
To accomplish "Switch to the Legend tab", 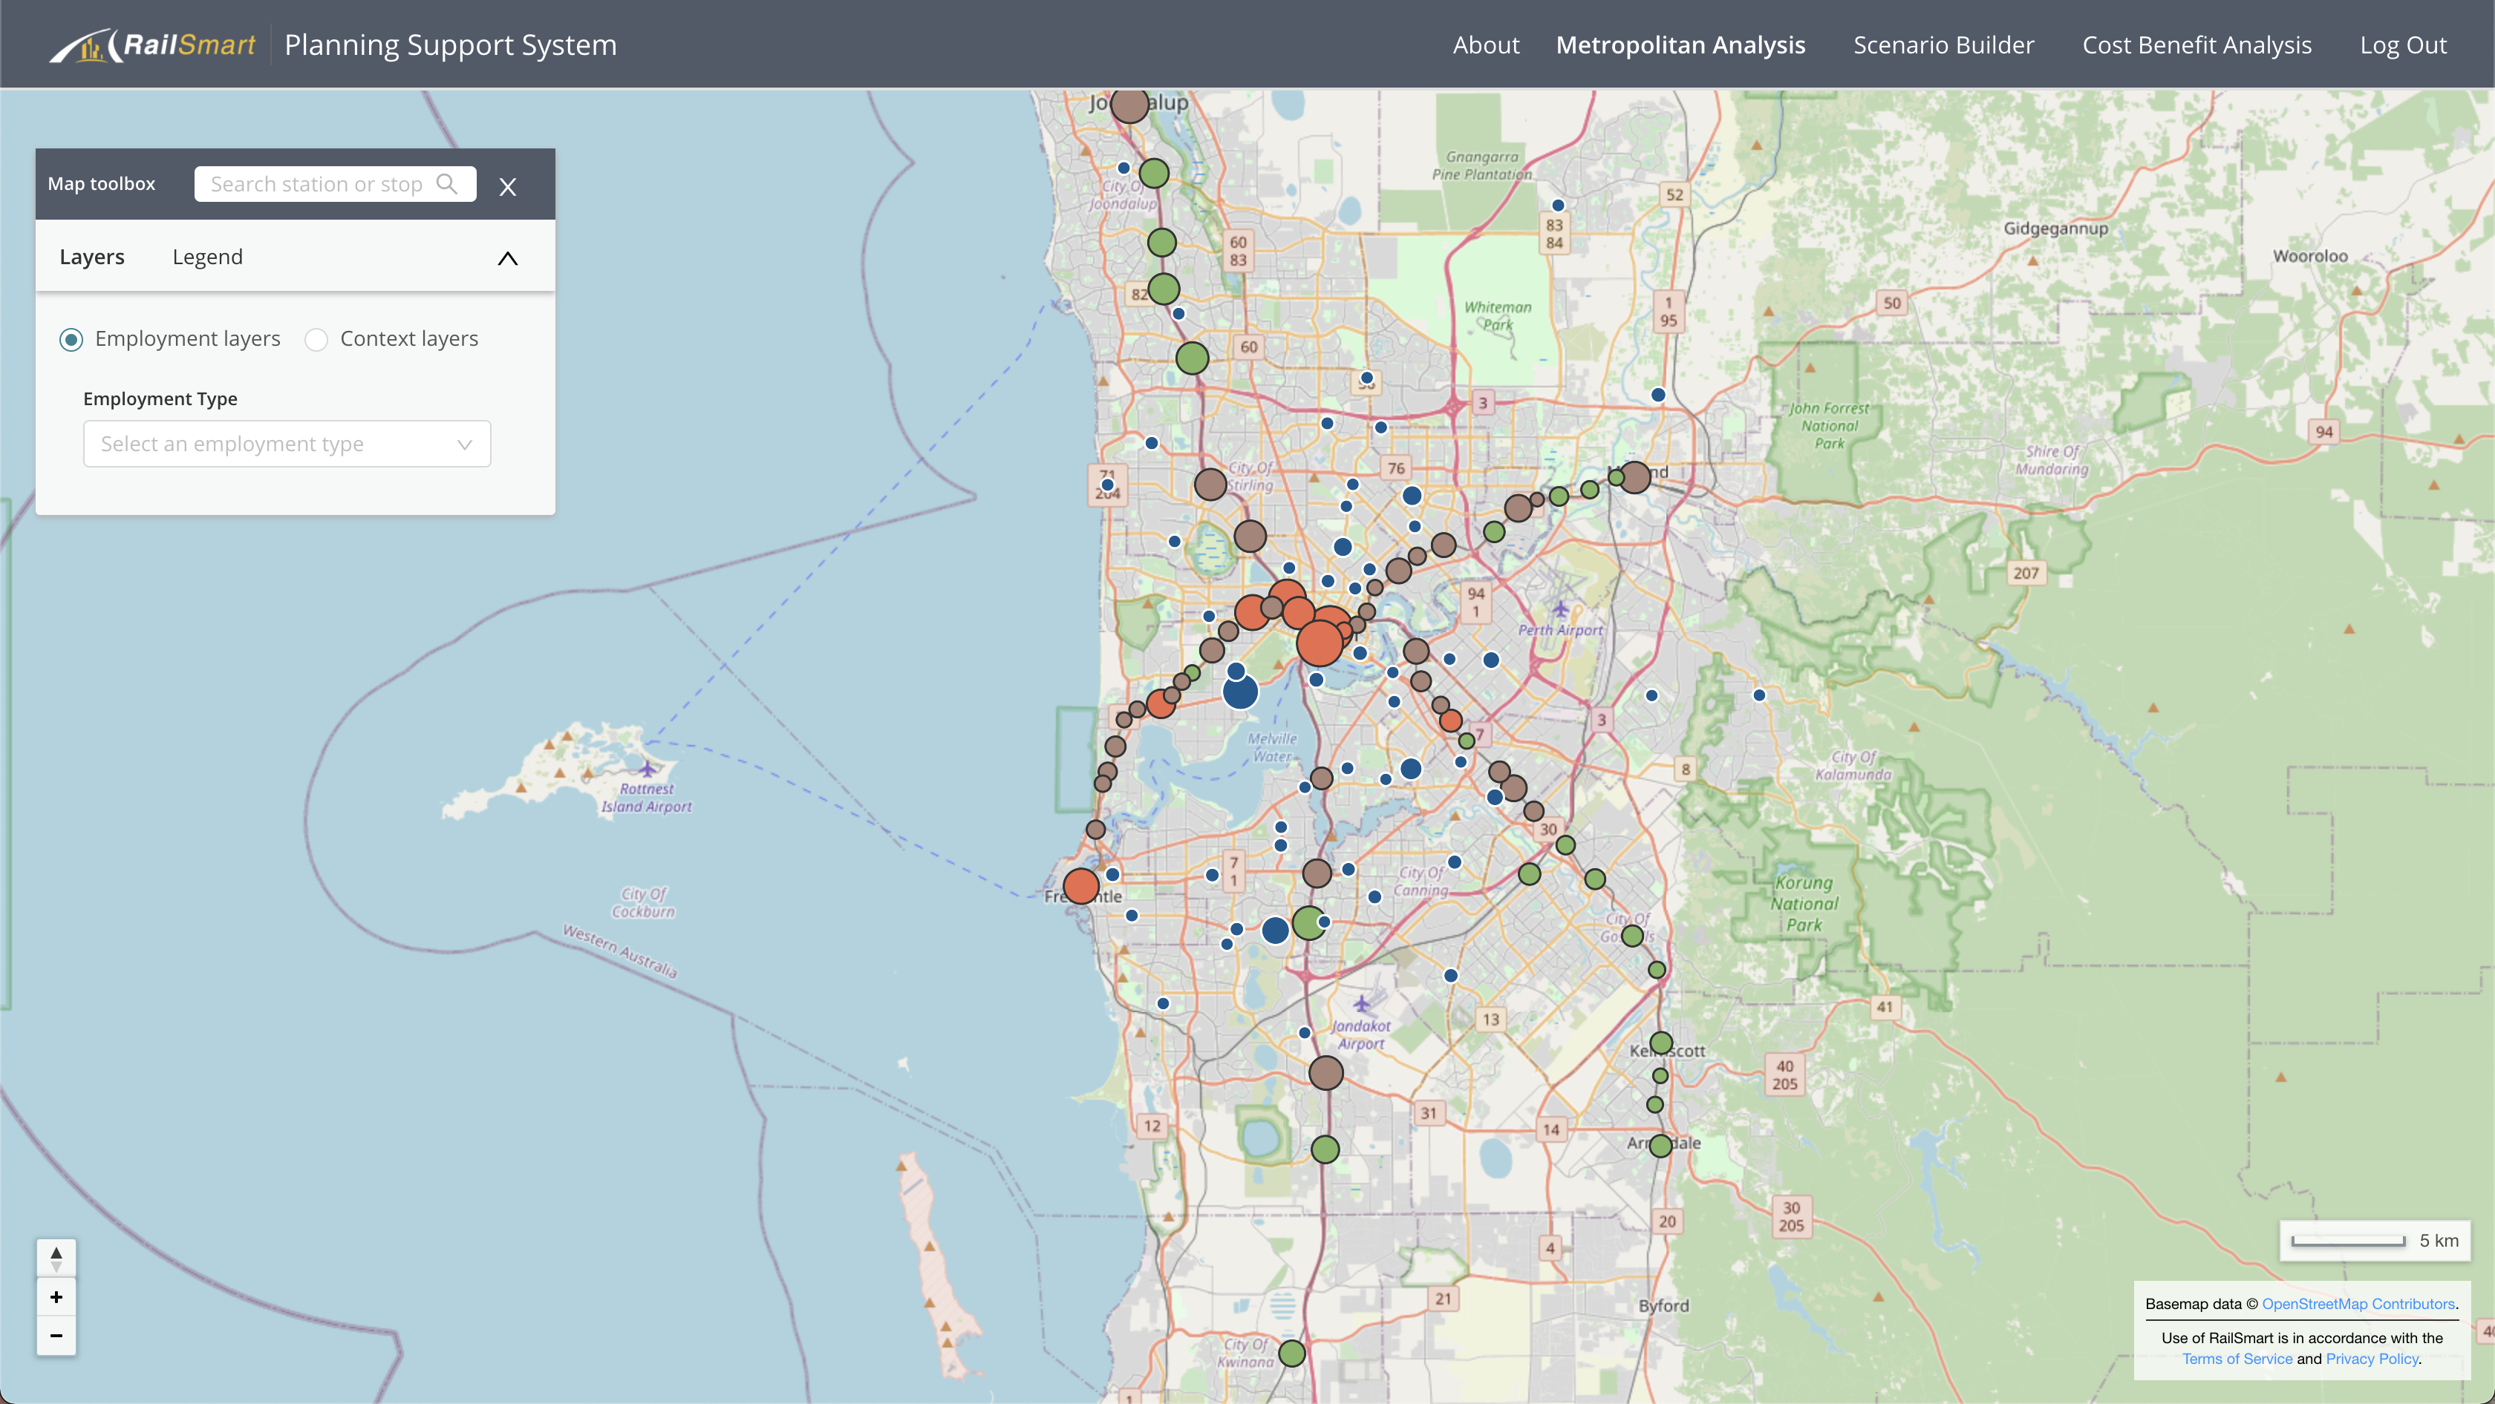I will pos(207,257).
